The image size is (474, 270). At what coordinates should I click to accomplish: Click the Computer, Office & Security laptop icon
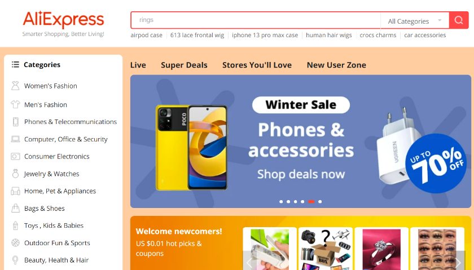[15, 139]
